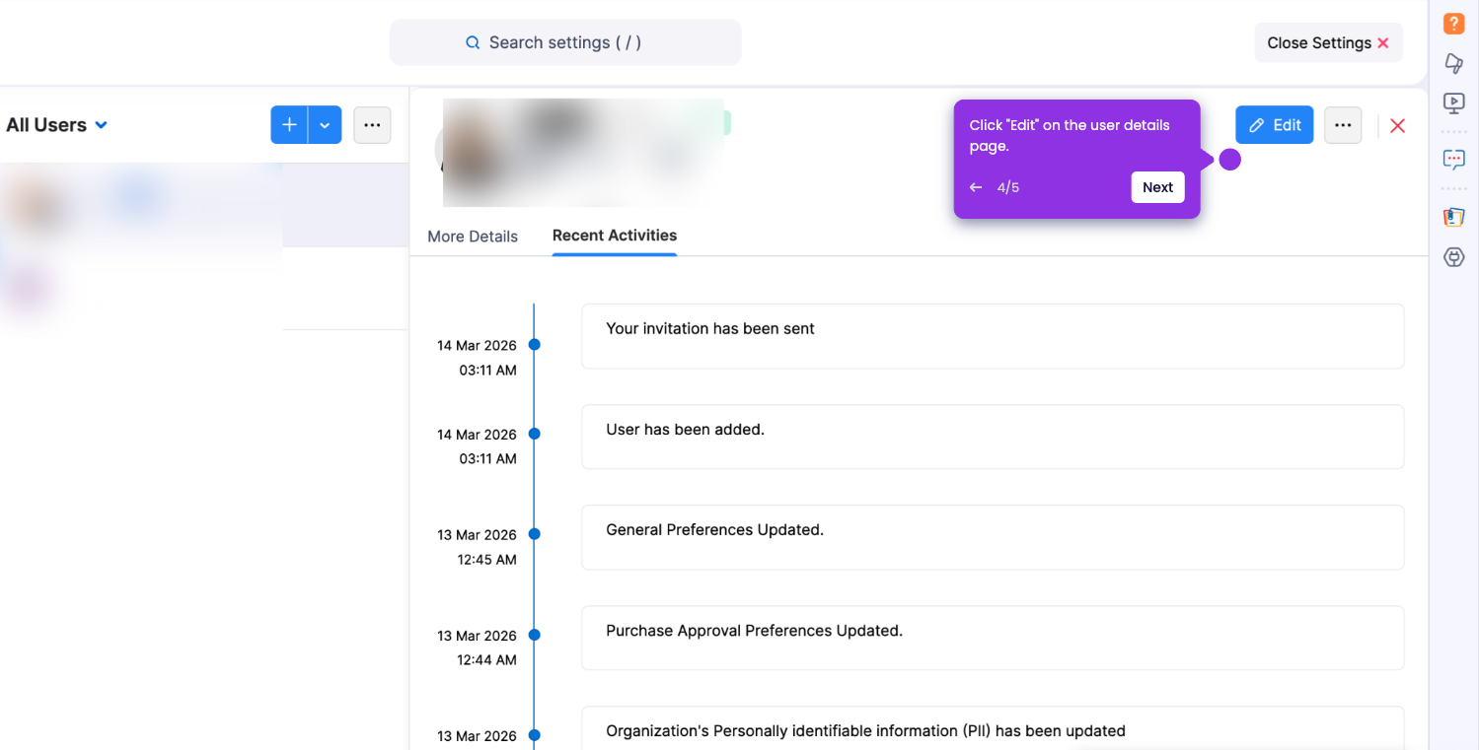Open the announcements megaphone icon in sidebar
The image size is (1479, 750).
coord(1453,63)
